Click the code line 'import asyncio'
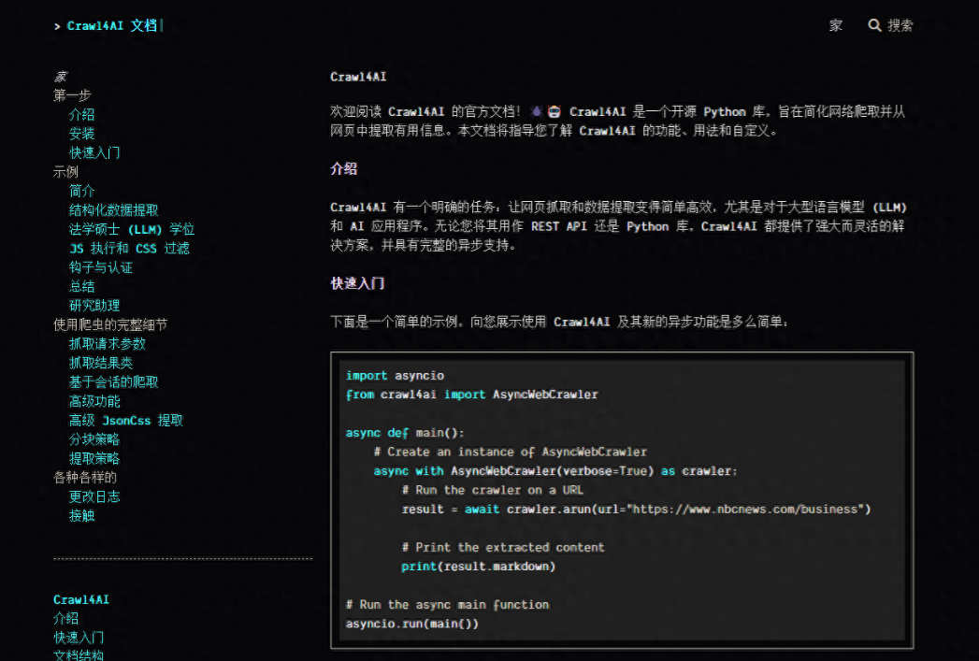 (396, 376)
